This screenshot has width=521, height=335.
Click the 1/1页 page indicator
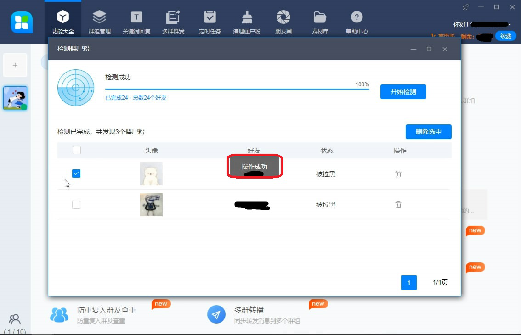coord(440,282)
